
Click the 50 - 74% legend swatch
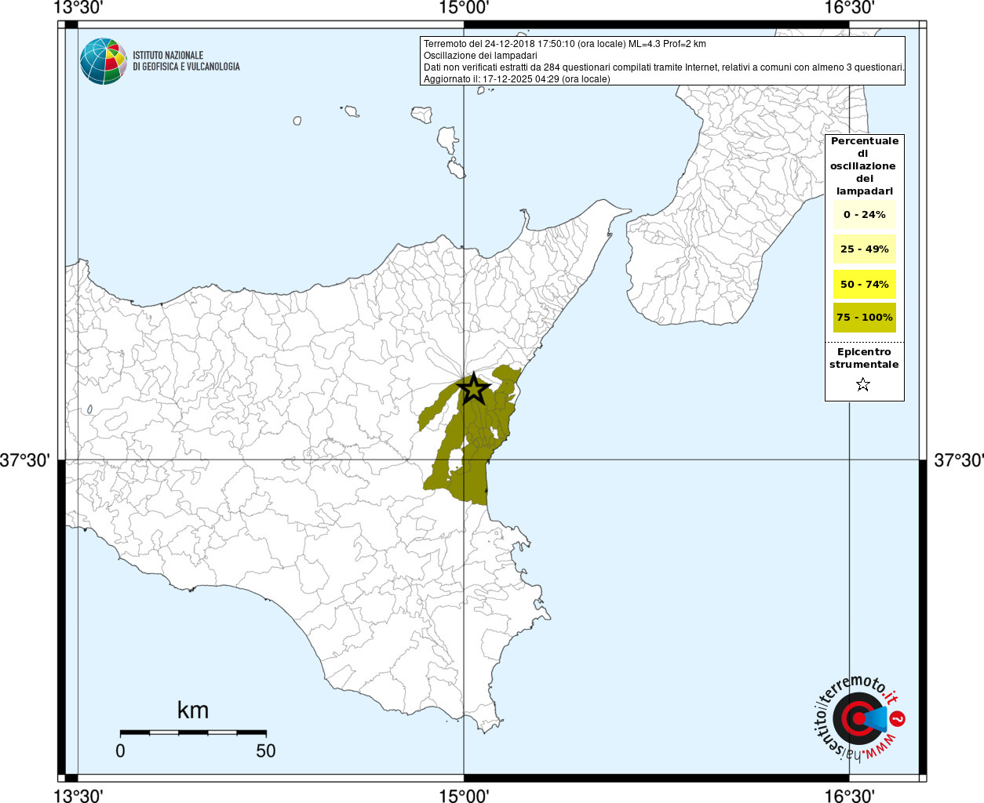865,284
